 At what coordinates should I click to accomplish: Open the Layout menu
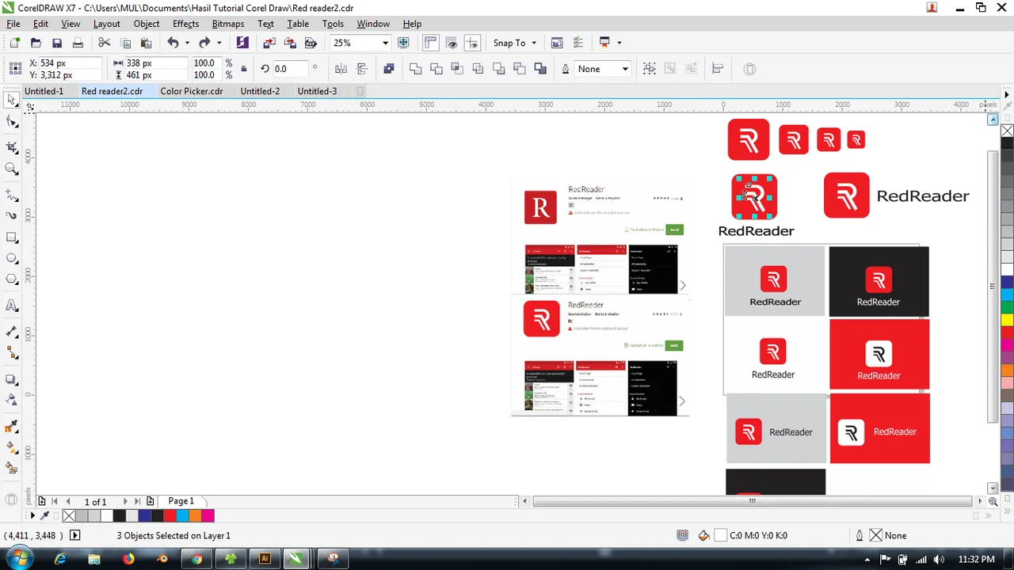[107, 24]
